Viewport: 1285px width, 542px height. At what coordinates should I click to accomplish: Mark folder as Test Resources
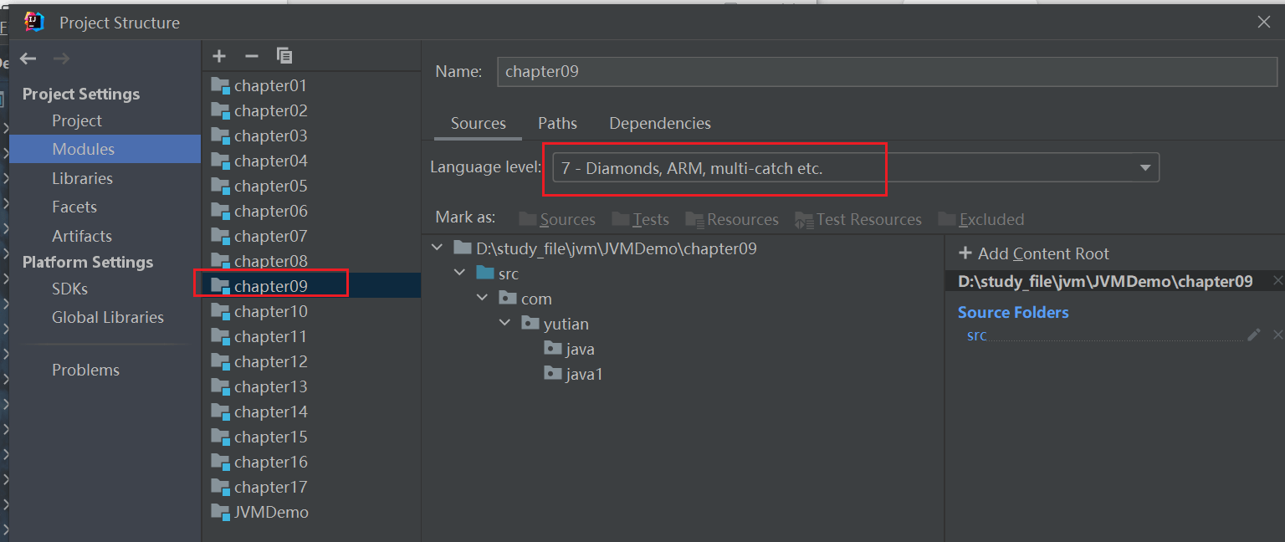tap(858, 219)
